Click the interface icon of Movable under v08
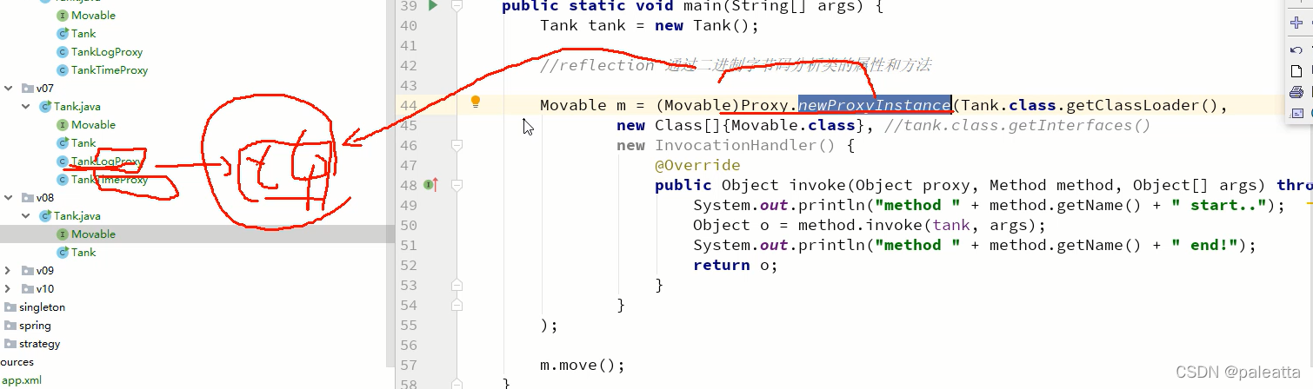The height and width of the screenshot is (389, 1313). tap(63, 234)
